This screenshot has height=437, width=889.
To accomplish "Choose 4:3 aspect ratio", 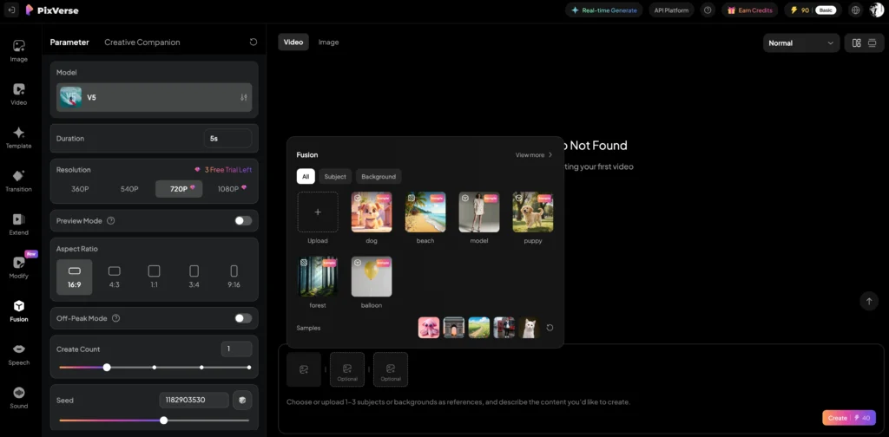I will click(114, 277).
